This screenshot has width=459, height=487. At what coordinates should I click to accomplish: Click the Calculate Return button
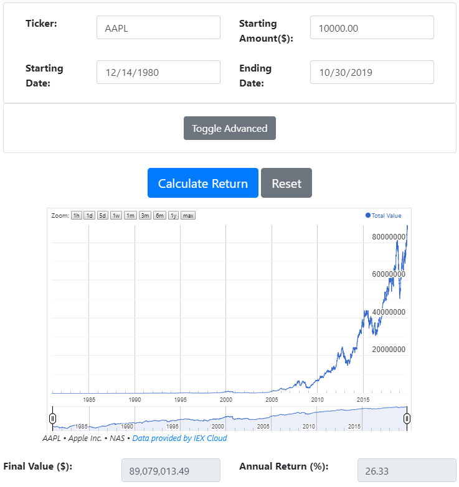pos(203,183)
